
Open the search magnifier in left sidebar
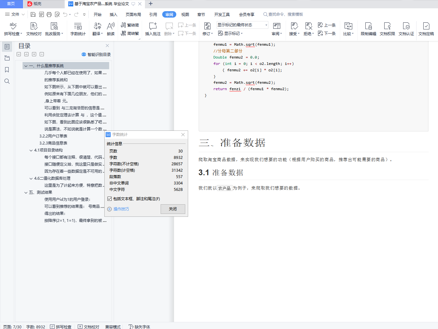point(7,81)
